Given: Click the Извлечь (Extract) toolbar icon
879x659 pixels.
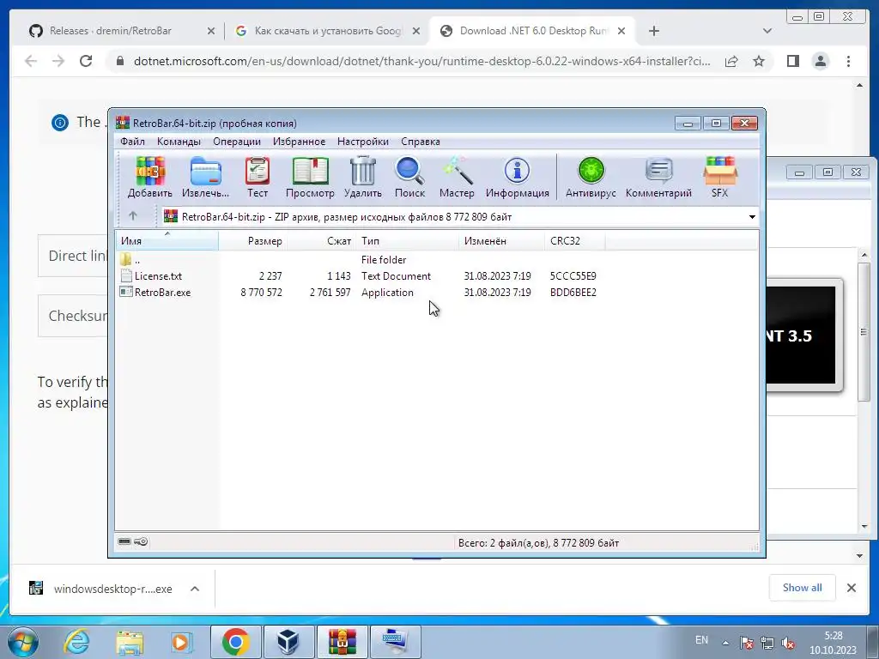Looking at the screenshot, I should pos(206,178).
